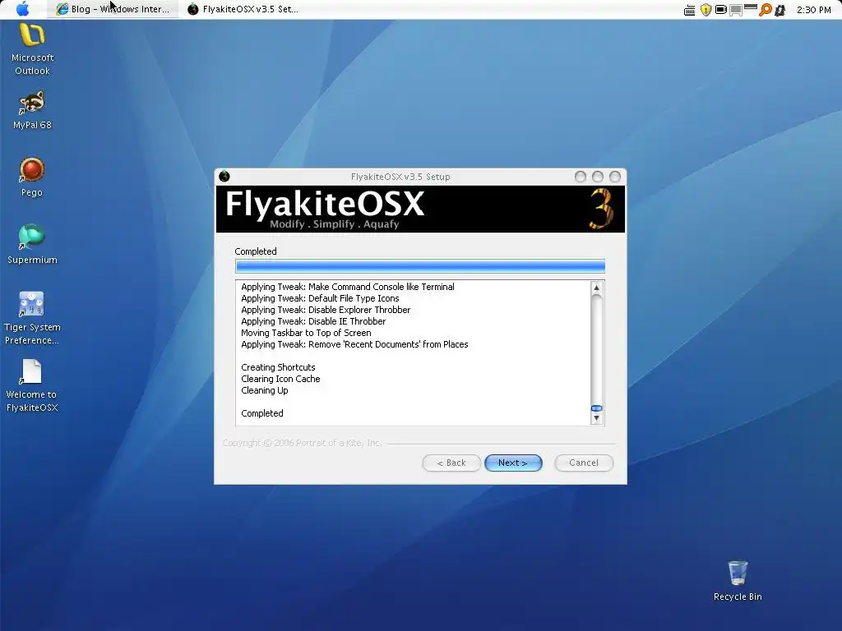The height and width of the screenshot is (631, 842).
Task: Click the setup window title bar icon
Action: click(224, 176)
